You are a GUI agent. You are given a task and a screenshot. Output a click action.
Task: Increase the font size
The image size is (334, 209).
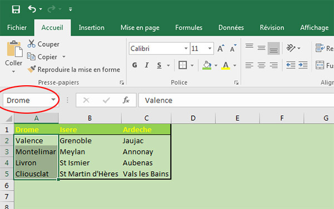click(220, 48)
